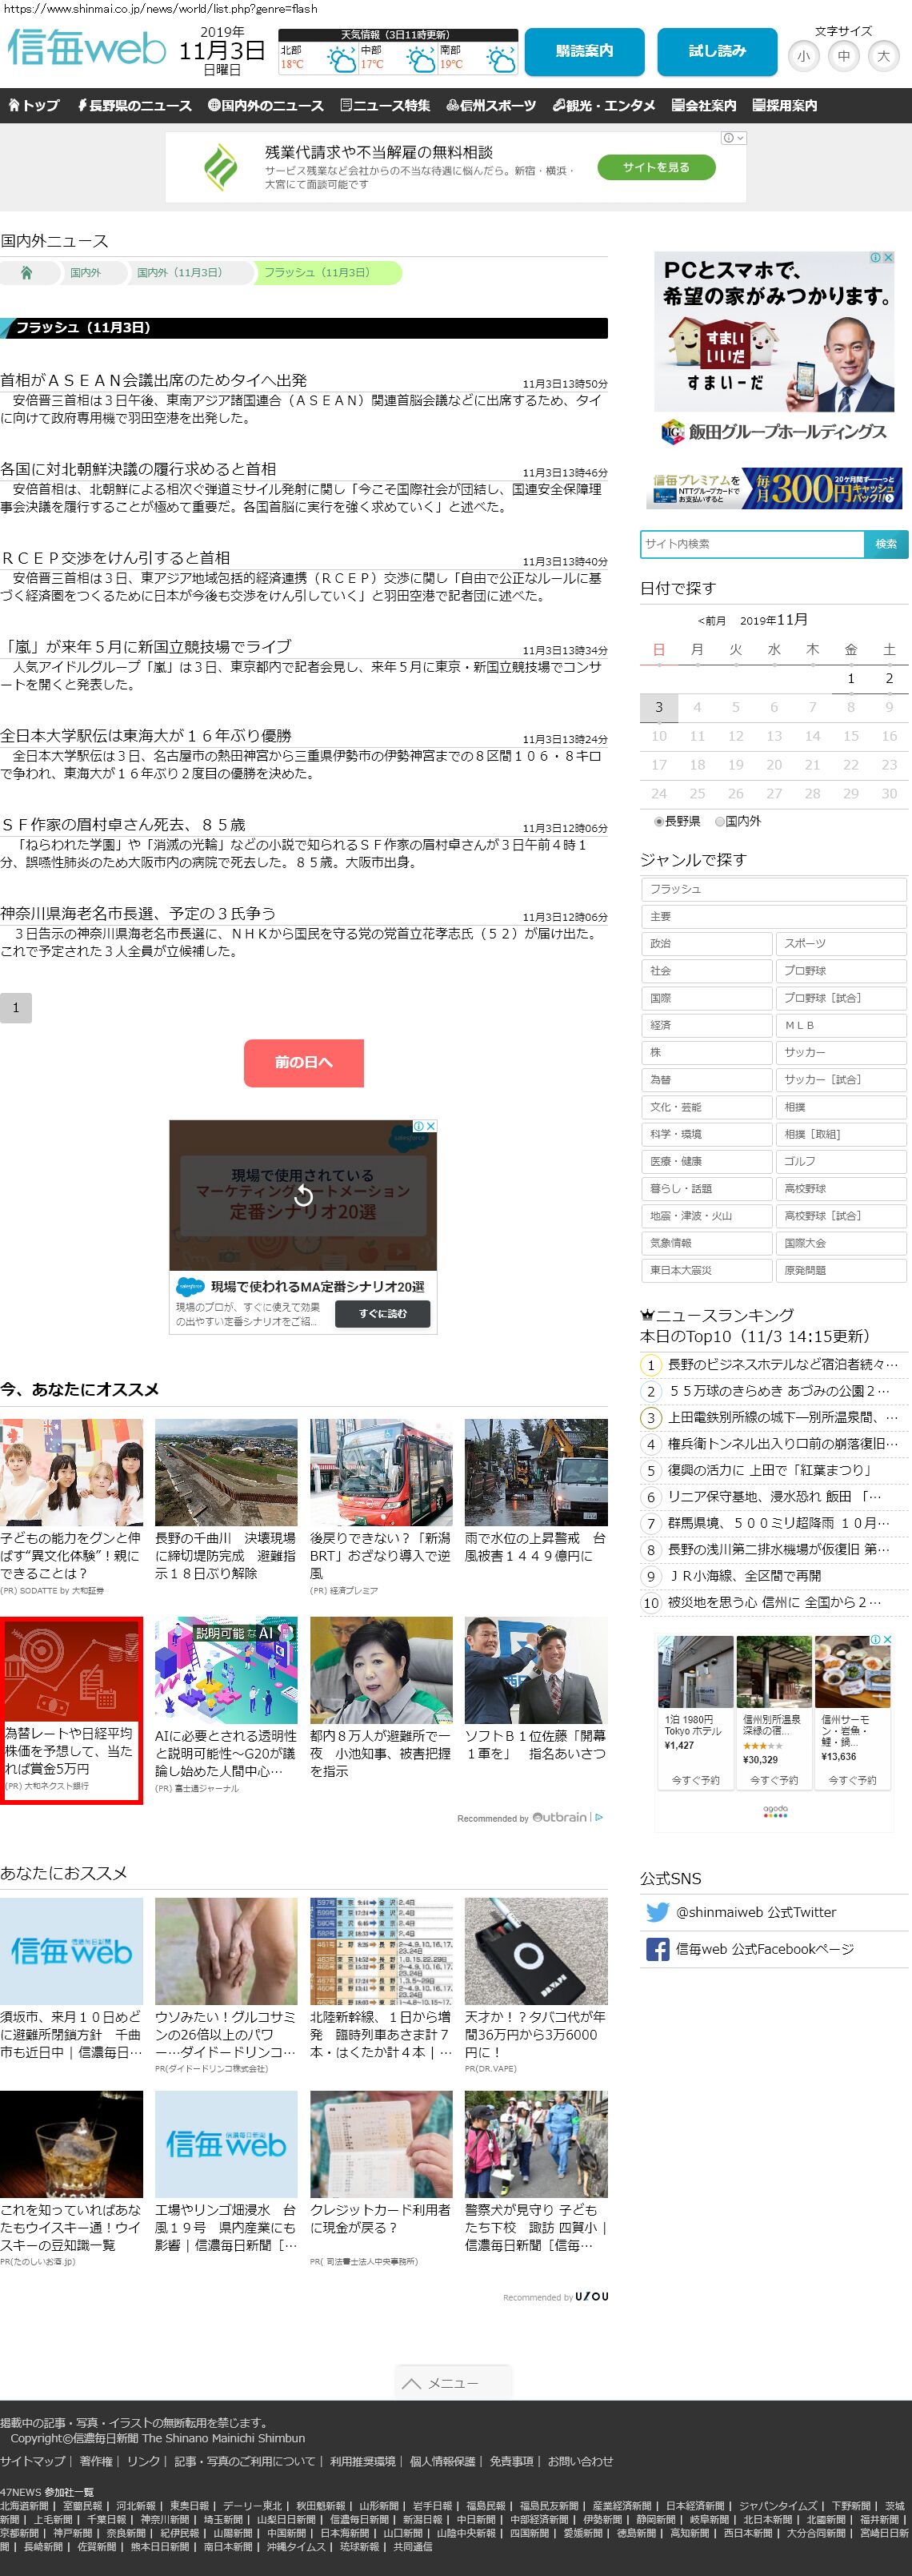The width and height of the screenshot is (912, 2576).
Task: Open the official Facebook page icon
Action: click(658, 1949)
